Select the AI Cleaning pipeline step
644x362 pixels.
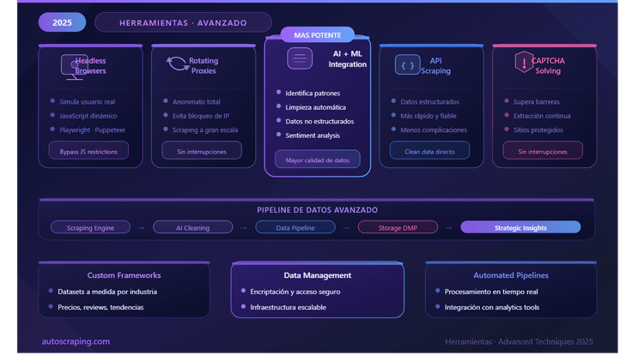tap(193, 228)
